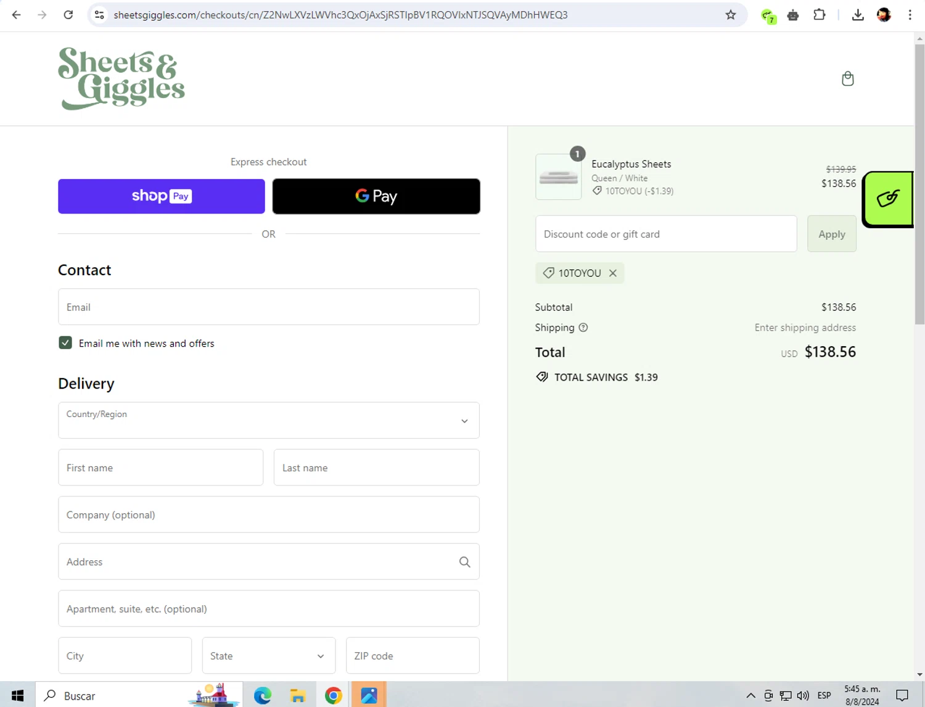The image size is (925, 707).
Task: Click the volume speaker tray icon
Action: click(x=803, y=696)
